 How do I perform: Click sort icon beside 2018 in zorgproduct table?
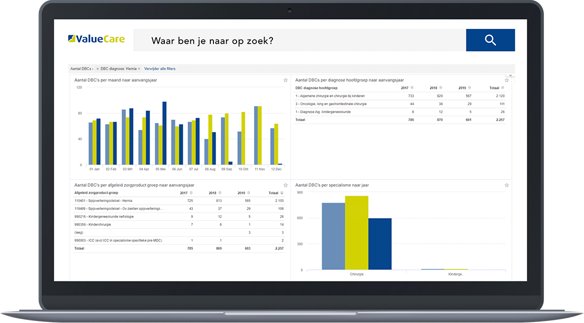(221, 193)
